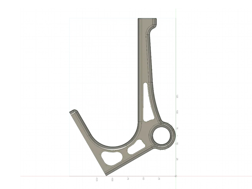Click the -125 horizontal grid label

point(97,179)
